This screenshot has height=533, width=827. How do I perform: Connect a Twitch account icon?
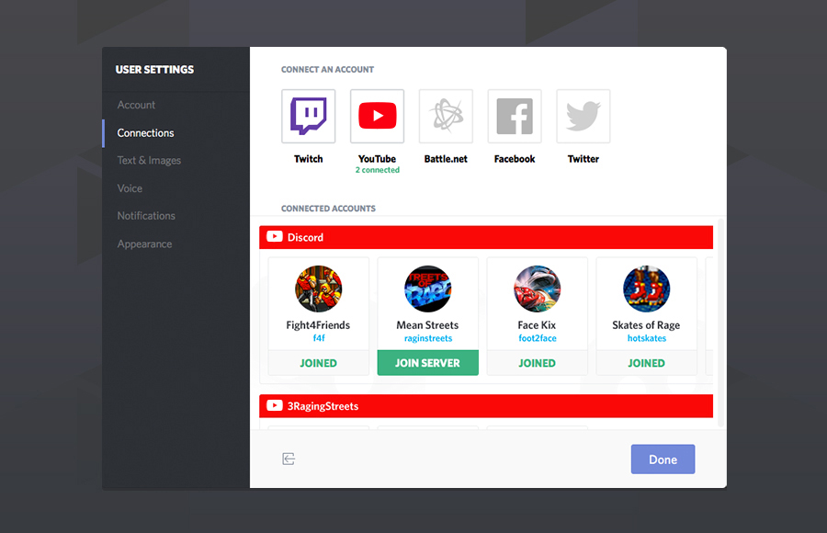tap(309, 117)
